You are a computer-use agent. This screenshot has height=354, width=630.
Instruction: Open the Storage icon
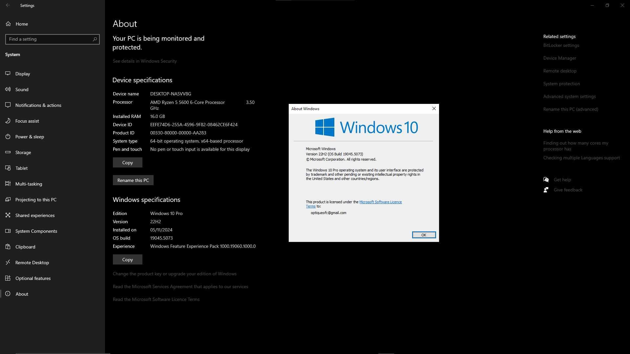(8, 152)
